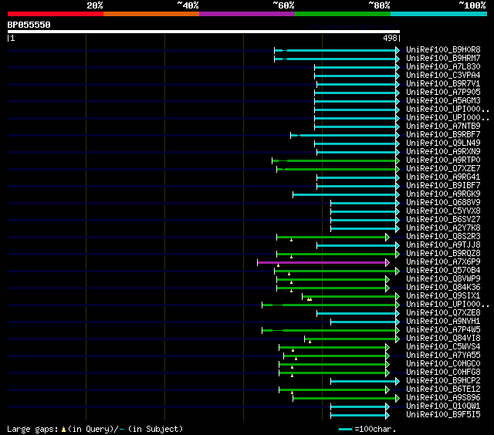Image resolution: width=494 pixels, height=435 pixels.
Task: Select hit label UniRef100_Q688V9
Action: click(443, 203)
